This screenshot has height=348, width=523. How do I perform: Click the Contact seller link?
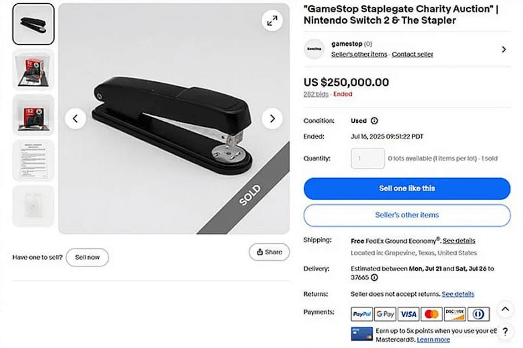412,54
